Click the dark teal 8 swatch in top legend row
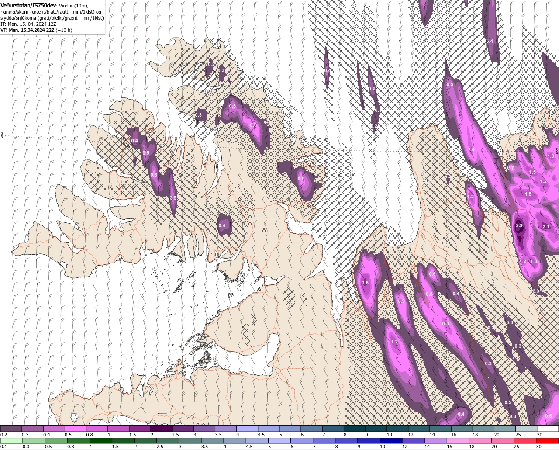 (x=355, y=429)
